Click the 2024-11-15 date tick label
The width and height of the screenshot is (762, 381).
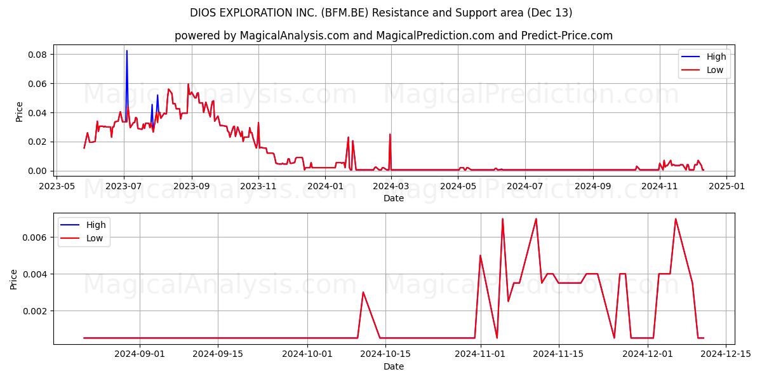[x=558, y=354]
